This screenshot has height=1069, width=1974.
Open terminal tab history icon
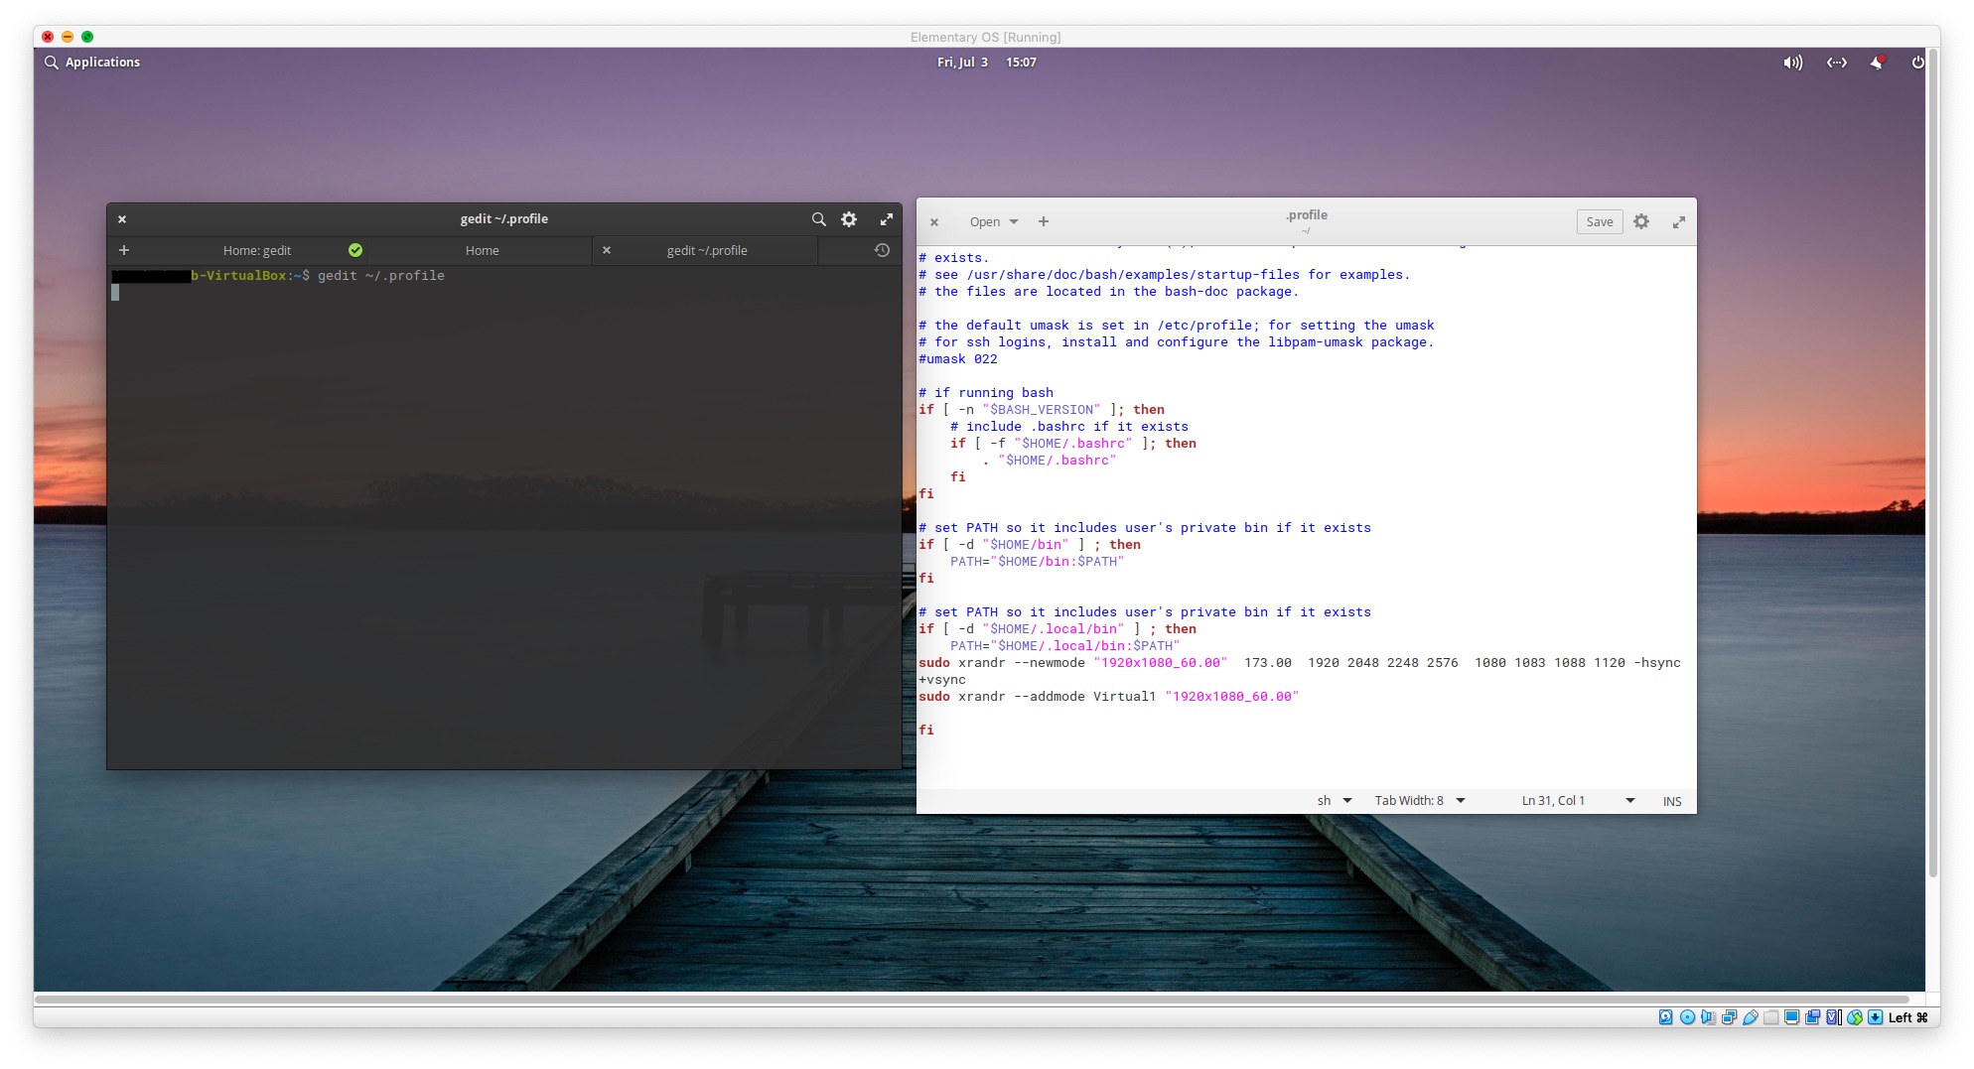tap(882, 250)
